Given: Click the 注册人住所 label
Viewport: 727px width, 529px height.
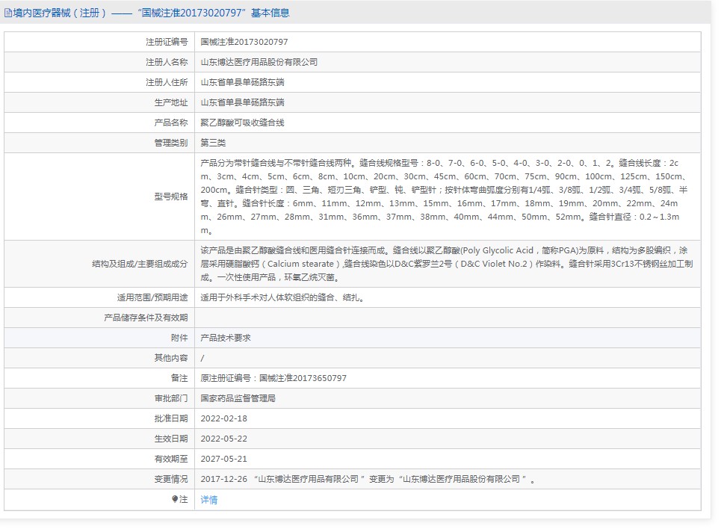Looking at the screenshot, I should coord(167,82).
